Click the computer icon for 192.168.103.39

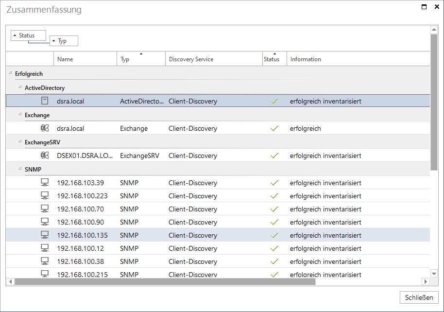click(x=45, y=182)
